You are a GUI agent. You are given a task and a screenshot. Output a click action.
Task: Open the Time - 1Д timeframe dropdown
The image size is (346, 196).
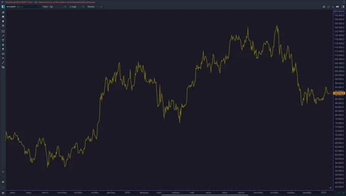(x=54, y=7)
